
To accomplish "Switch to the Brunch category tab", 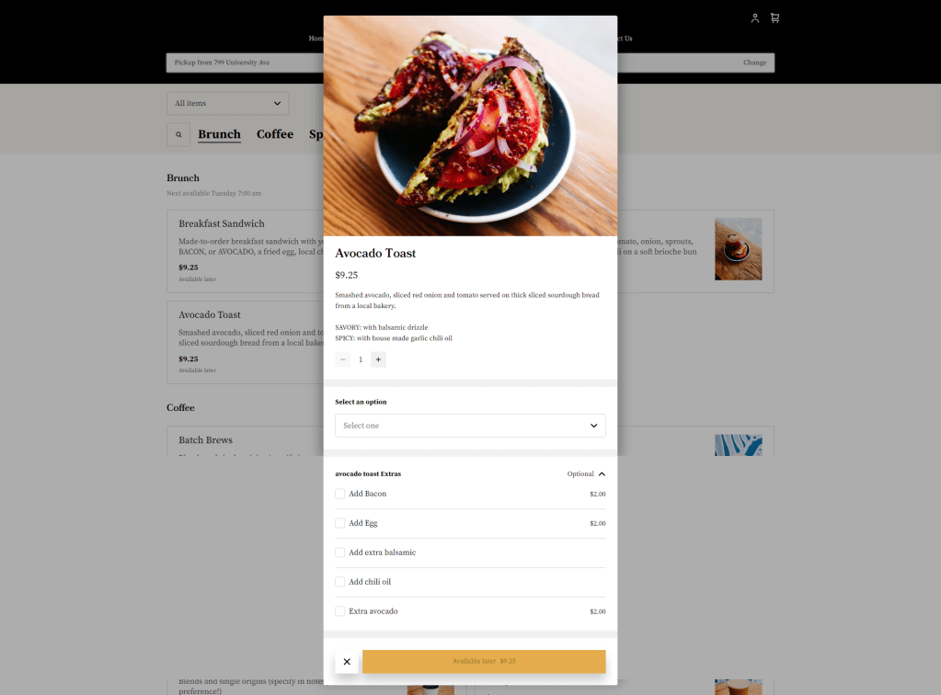I will [219, 134].
